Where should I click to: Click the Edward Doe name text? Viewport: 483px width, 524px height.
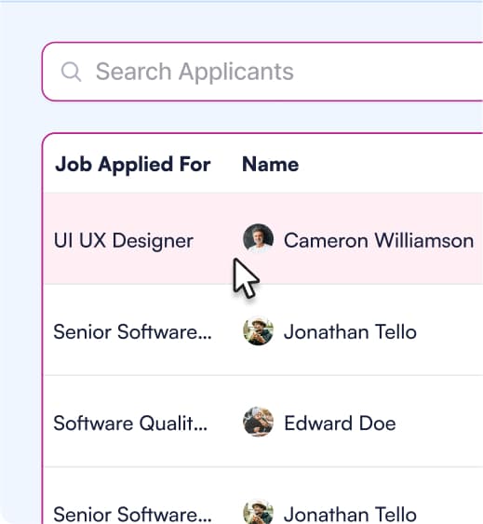click(340, 423)
